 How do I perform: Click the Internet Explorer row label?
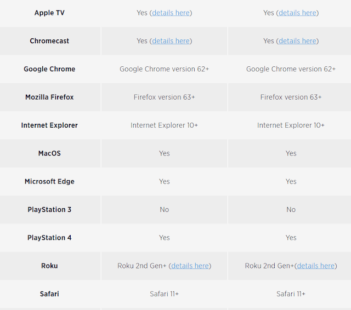49,125
